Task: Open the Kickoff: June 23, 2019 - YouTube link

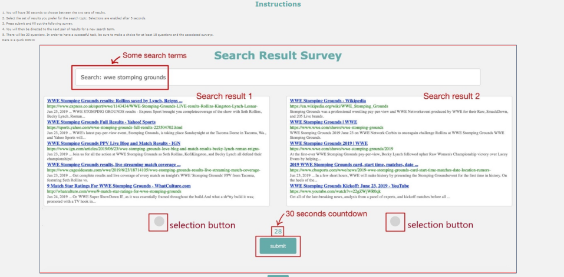Action: click(x=349, y=186)
